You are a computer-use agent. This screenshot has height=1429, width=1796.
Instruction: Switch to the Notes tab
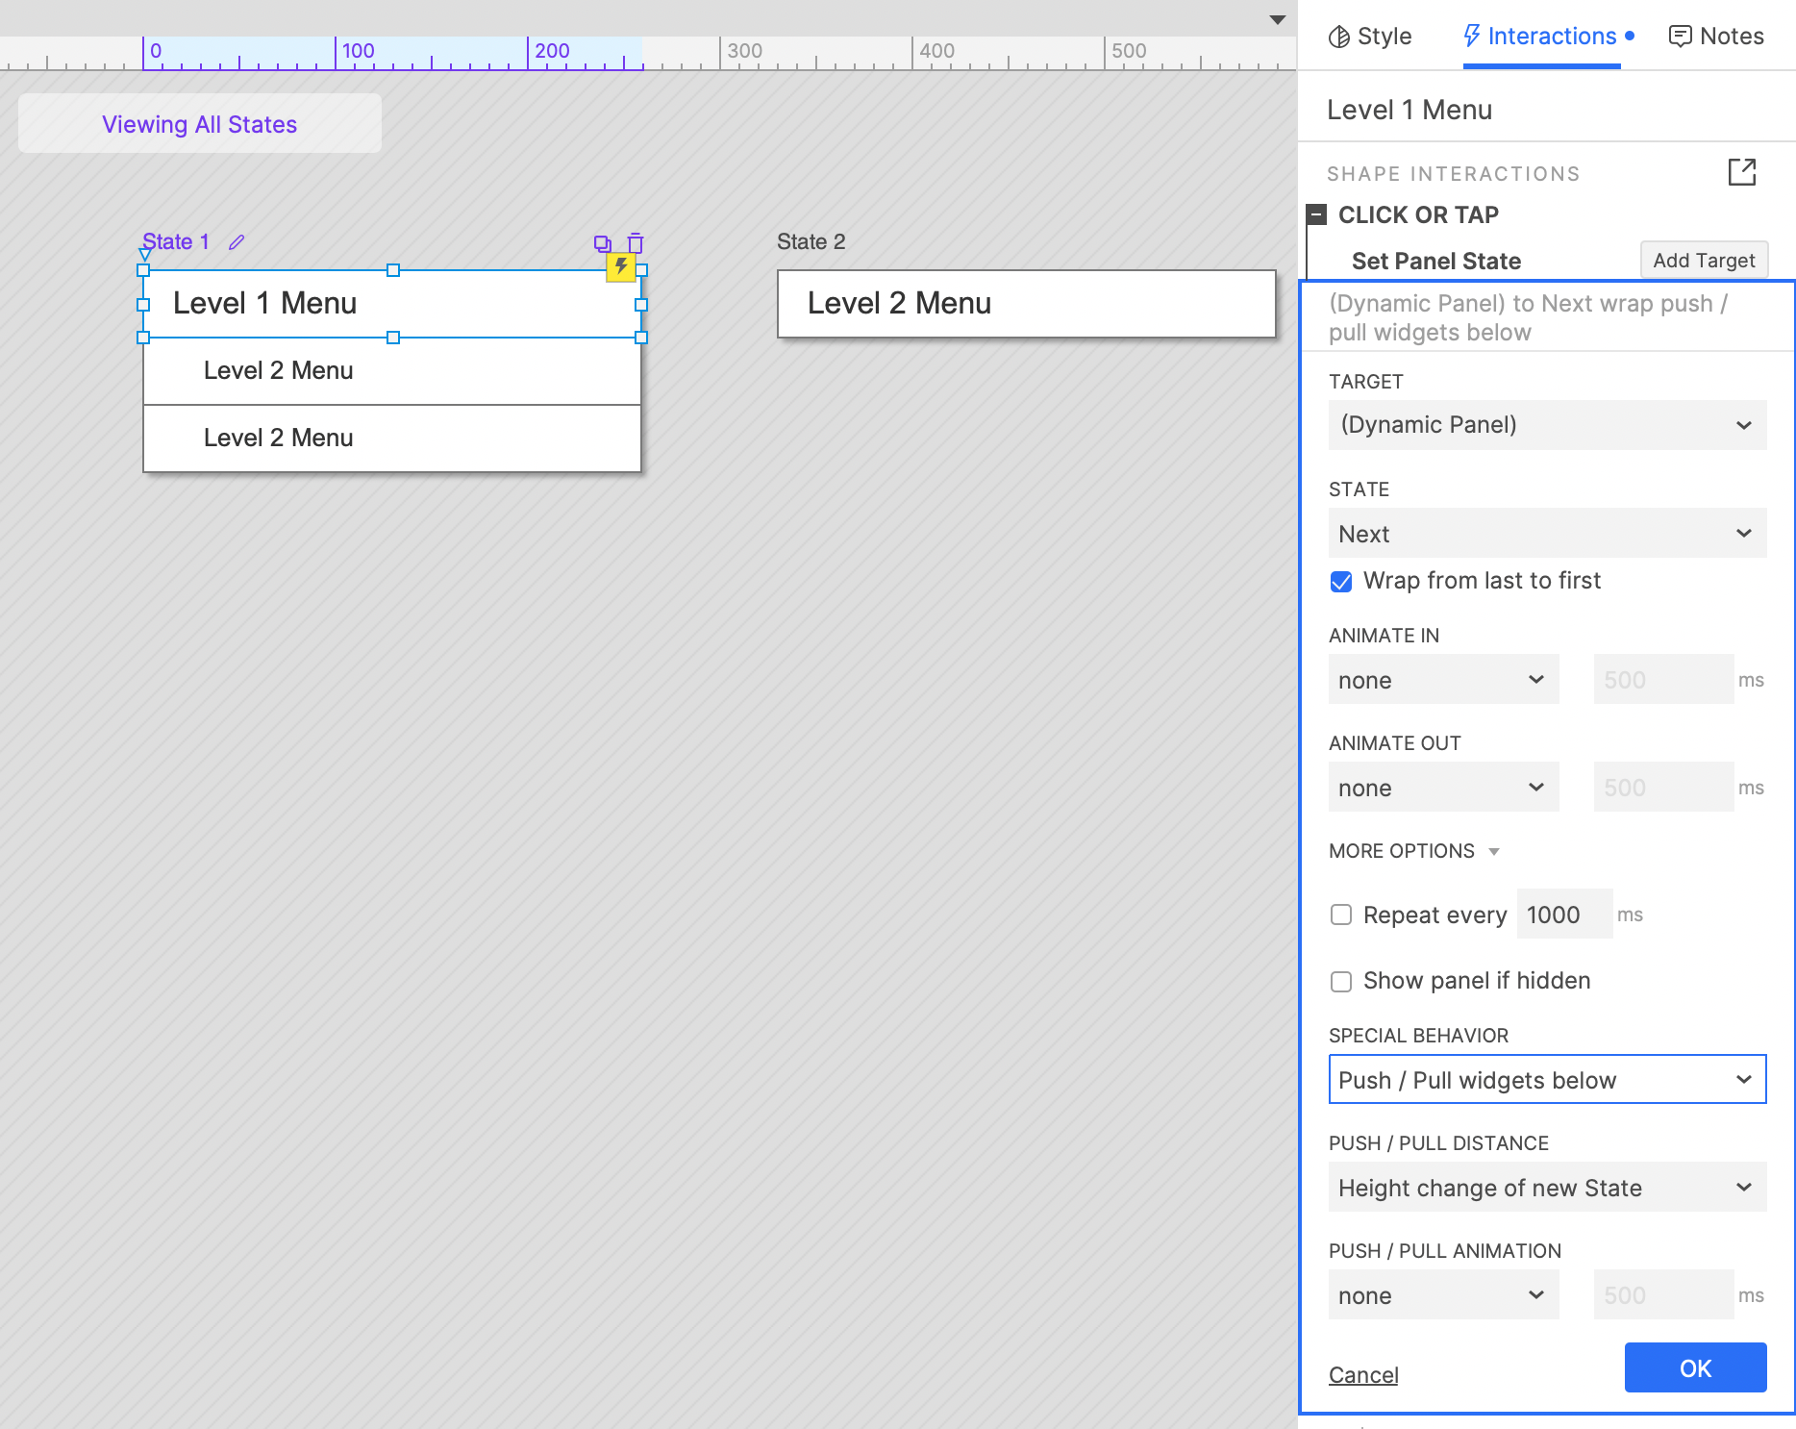(1716, 37)
